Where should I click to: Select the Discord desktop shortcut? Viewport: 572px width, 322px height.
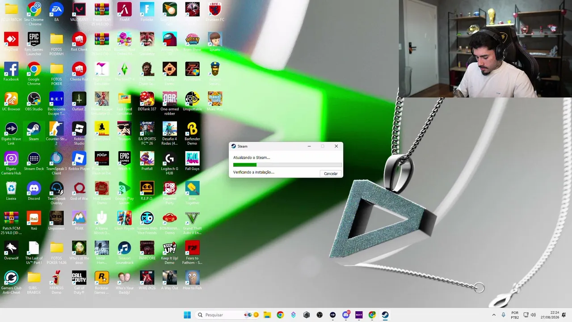[x=34, y=191]
